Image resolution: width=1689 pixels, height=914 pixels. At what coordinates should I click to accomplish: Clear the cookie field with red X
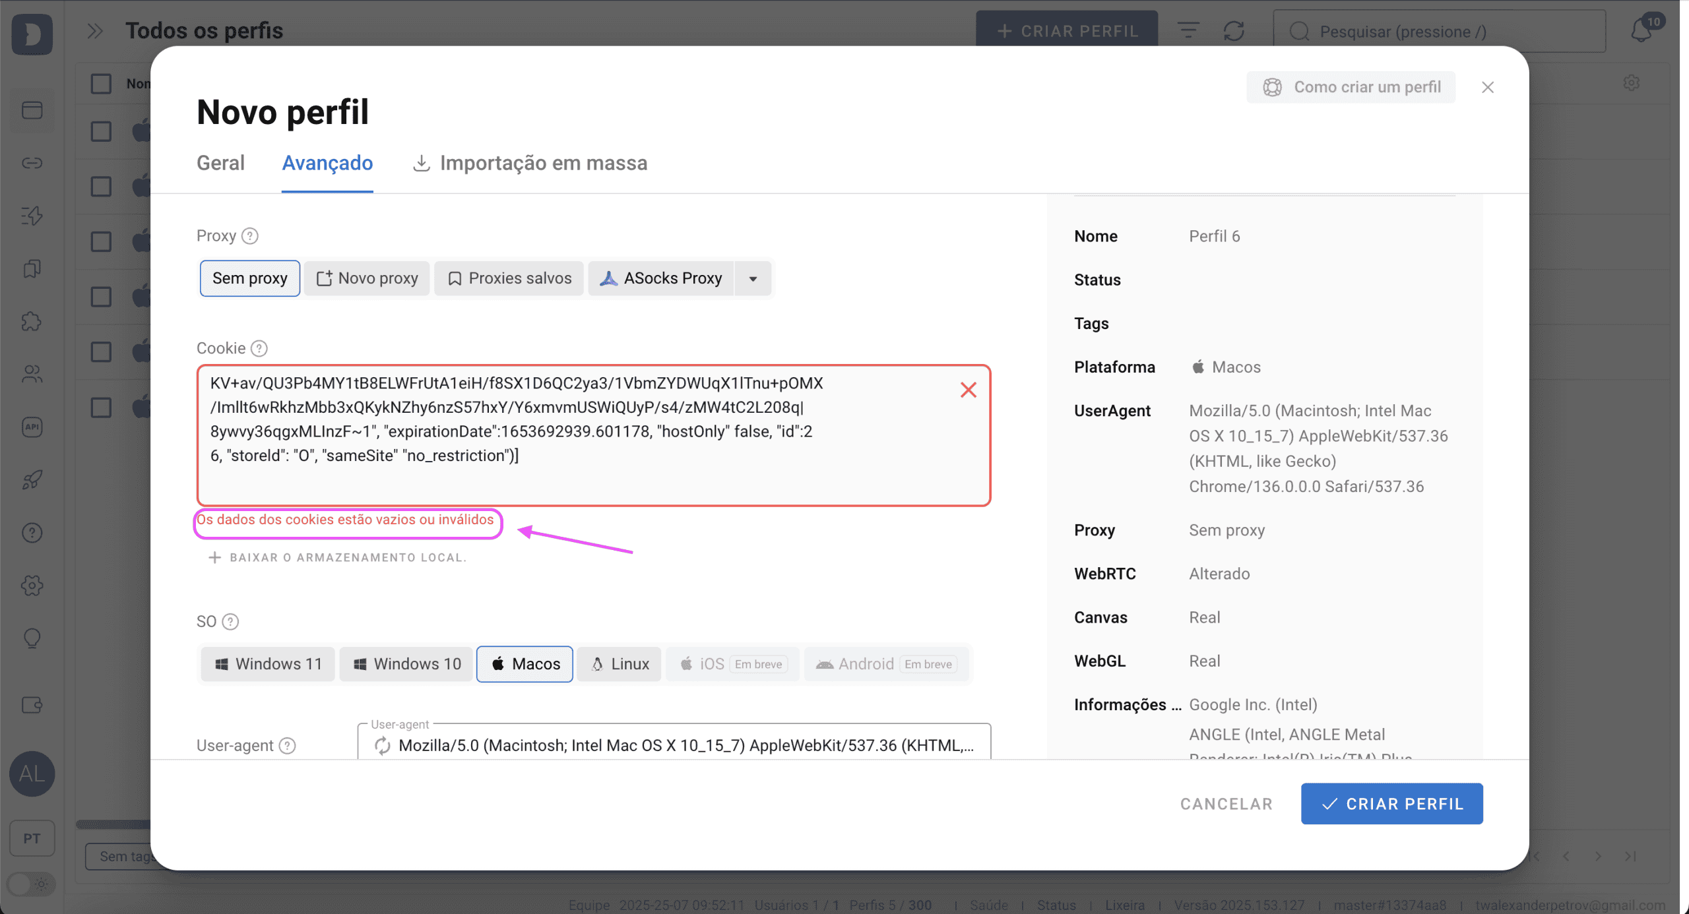[x=968, y=390]
